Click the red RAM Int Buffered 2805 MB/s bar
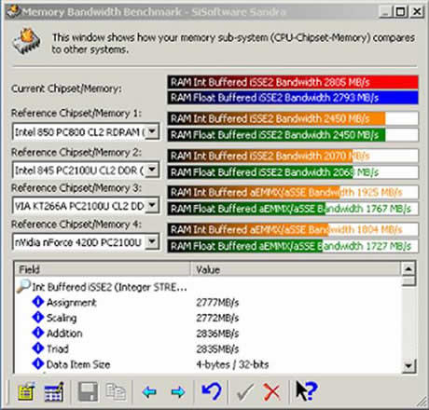 click(x=293, y=82)
